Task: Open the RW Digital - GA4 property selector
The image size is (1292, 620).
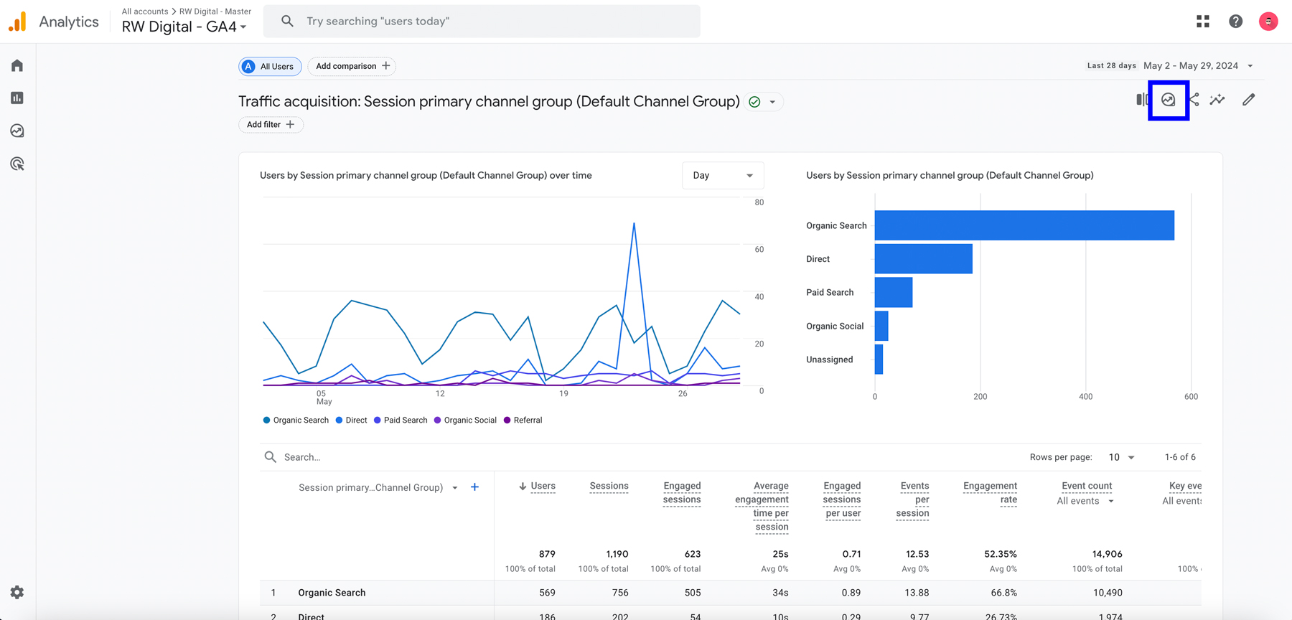Action: (x=184, y=27)
